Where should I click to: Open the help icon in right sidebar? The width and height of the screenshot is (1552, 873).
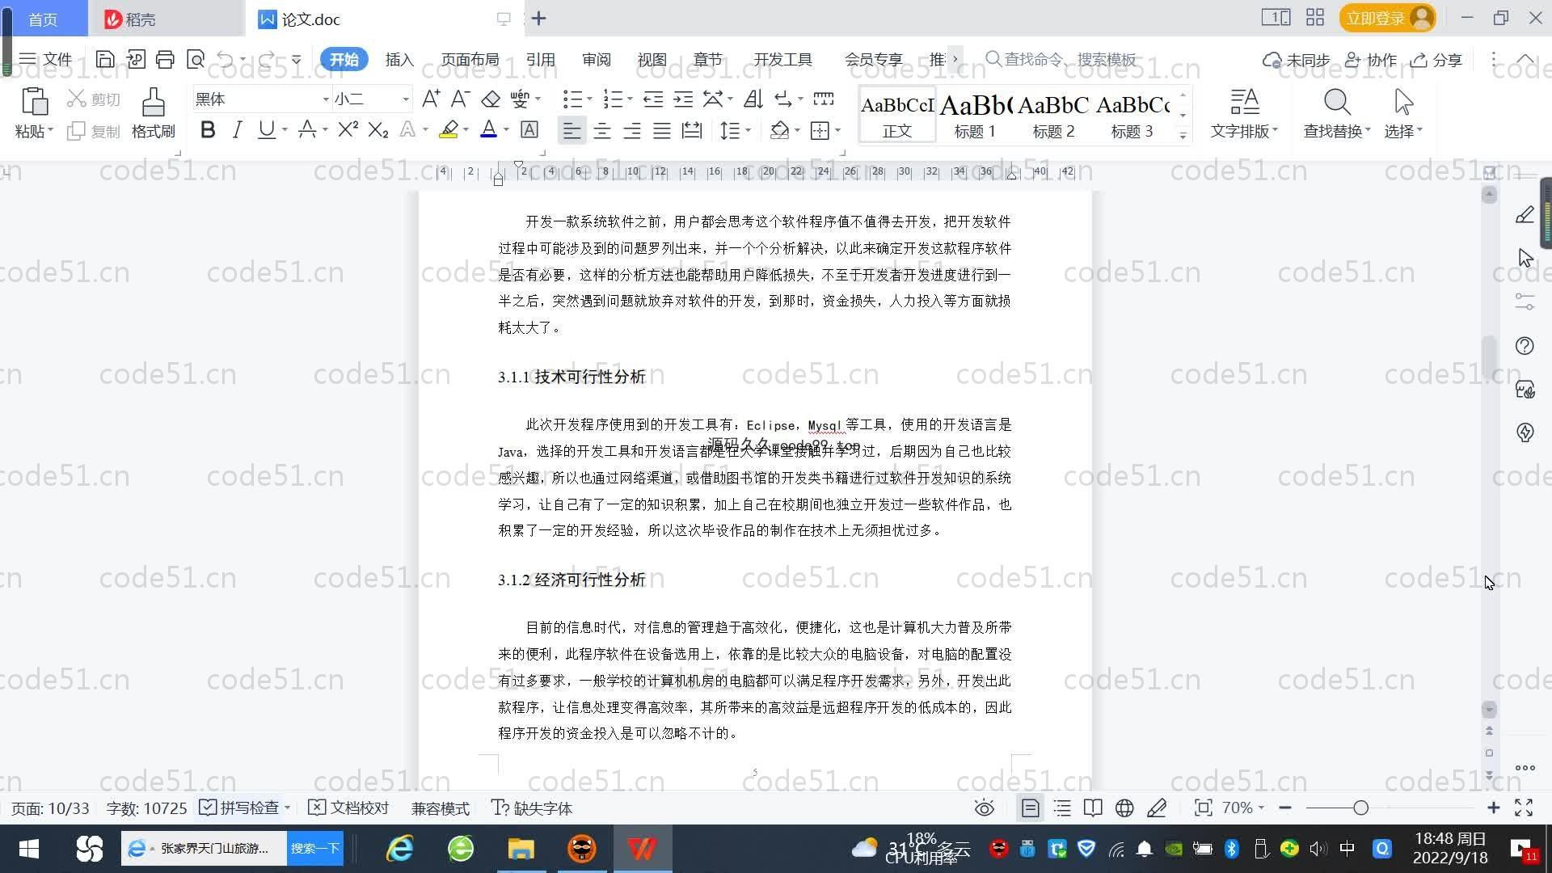click(1525, 346)
